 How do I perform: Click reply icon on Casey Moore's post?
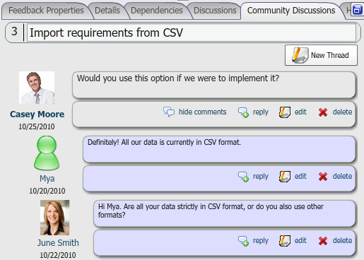243,112
